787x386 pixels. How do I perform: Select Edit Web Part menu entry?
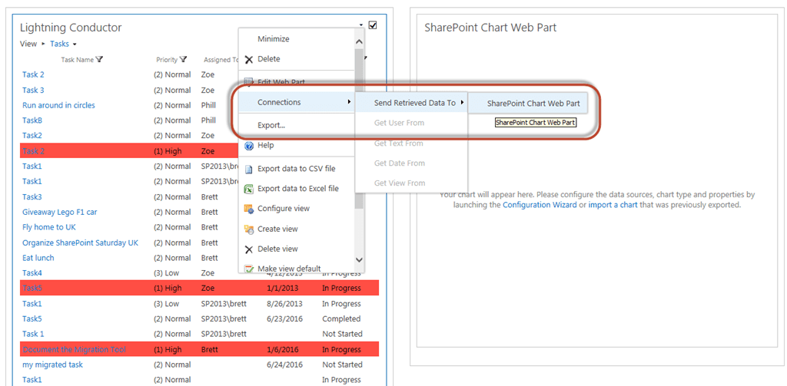[281, 81]
